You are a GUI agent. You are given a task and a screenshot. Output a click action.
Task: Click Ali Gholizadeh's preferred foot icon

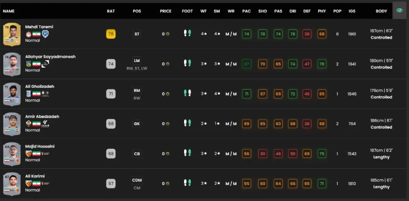pos(187,94)
